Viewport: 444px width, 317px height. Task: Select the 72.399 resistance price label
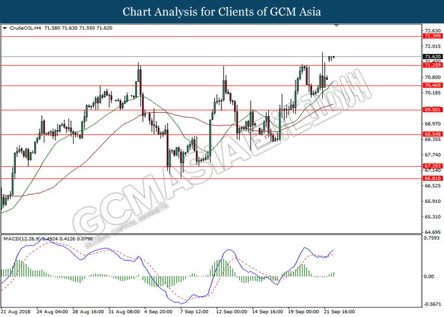[433, 36]
